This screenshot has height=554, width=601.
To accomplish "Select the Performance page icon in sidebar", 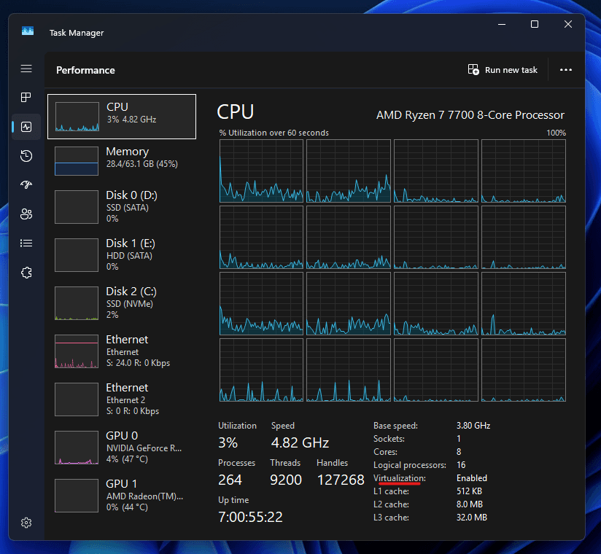I will click(x=26, y=127).
